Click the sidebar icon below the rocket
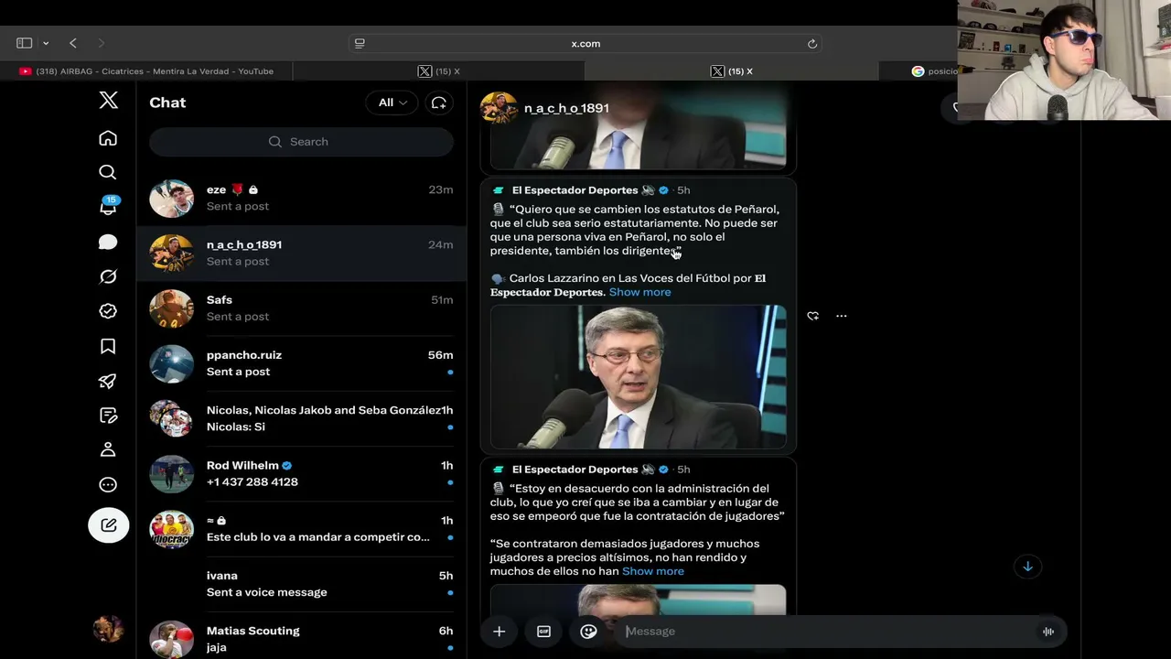This screenshot has width=1171, height=659. click(108, 416)
